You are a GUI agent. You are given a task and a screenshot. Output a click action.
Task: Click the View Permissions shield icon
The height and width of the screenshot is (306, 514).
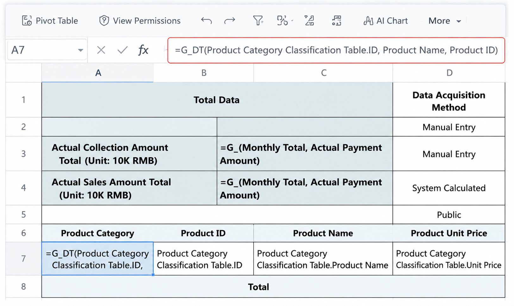(x=104, y=21)
